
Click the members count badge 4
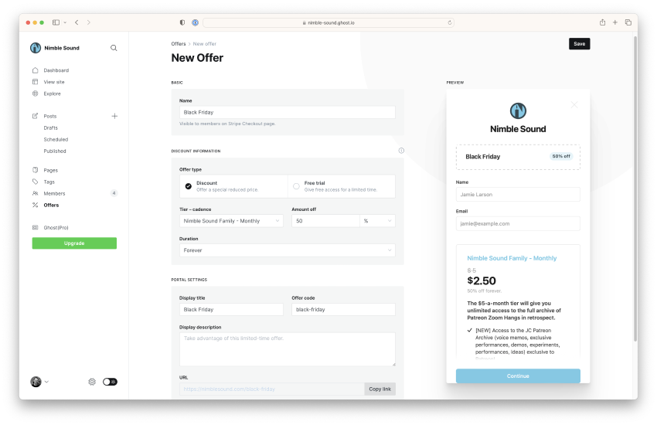point(114,193)
